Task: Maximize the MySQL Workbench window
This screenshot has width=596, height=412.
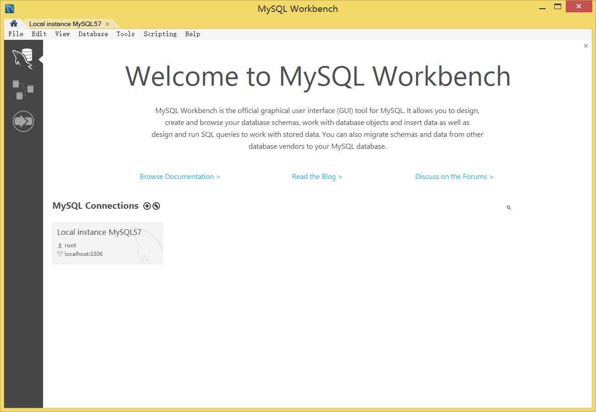Action: pyautogui.click(x=558, y=7)
